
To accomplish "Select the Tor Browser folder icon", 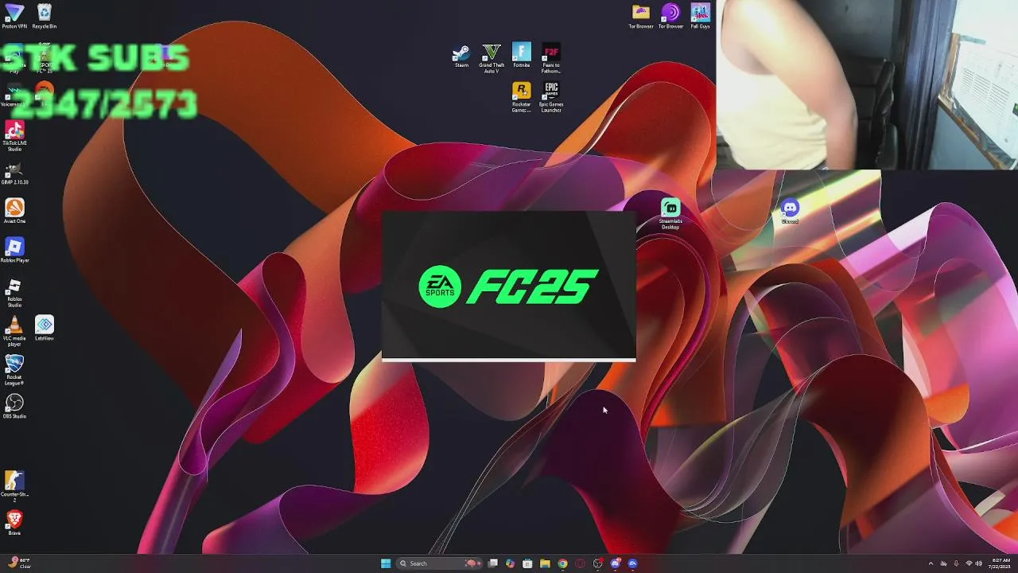I will [x=641, y=16].
